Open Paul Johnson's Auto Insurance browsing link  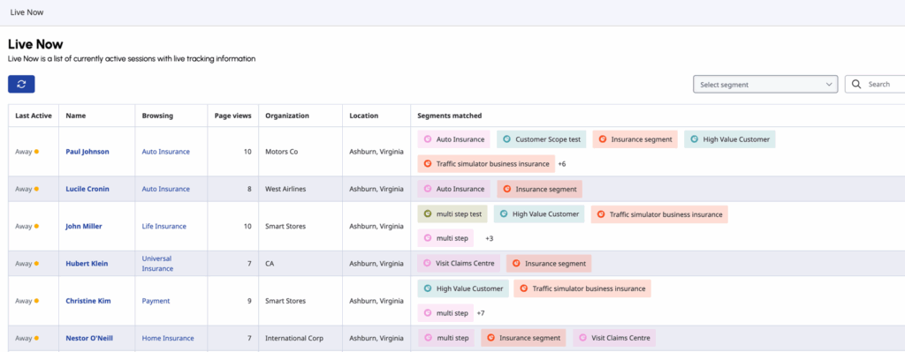click(x=165, y=152)
